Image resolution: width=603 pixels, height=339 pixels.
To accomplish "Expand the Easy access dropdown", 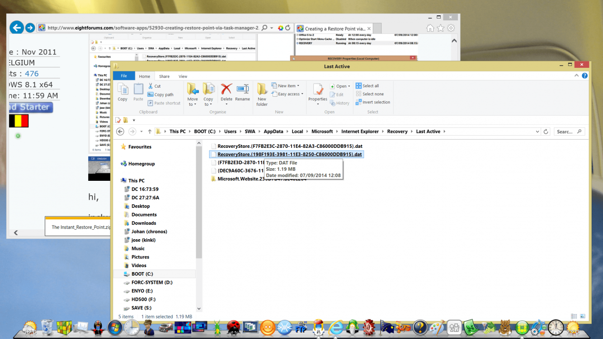I will point(302,94).
